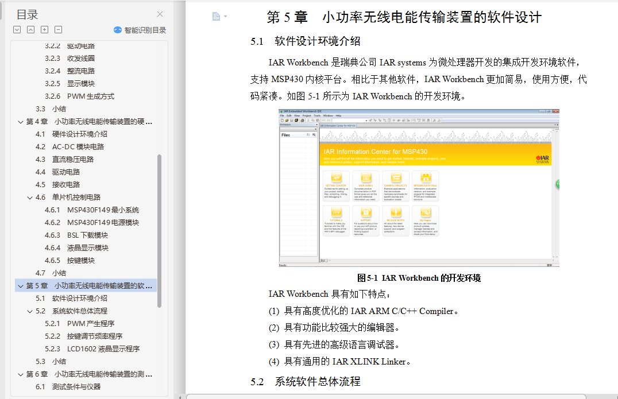Collapse section 5.2 系统软件总体流程
Viewport: 618px width, 399px height.
coord(29,311)
